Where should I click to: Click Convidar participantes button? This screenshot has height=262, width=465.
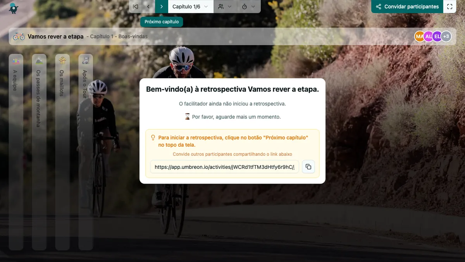(x=407, y=7)
